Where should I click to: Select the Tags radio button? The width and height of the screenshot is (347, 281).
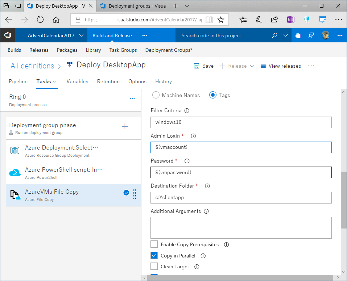pos(213,95)
